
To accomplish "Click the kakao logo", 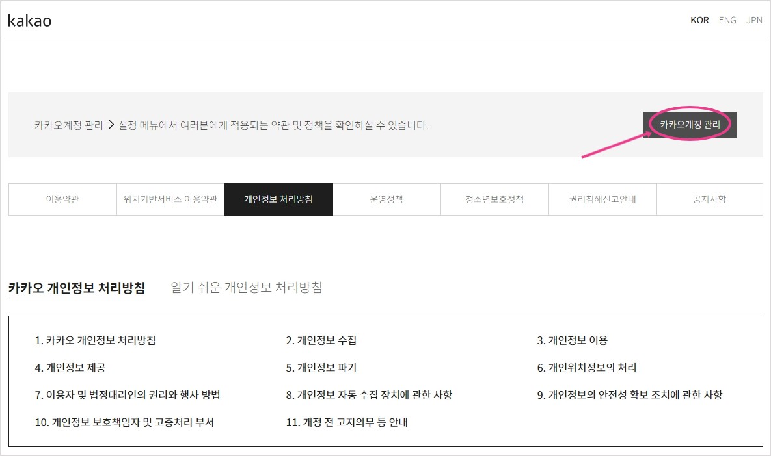I will (29, 20).
